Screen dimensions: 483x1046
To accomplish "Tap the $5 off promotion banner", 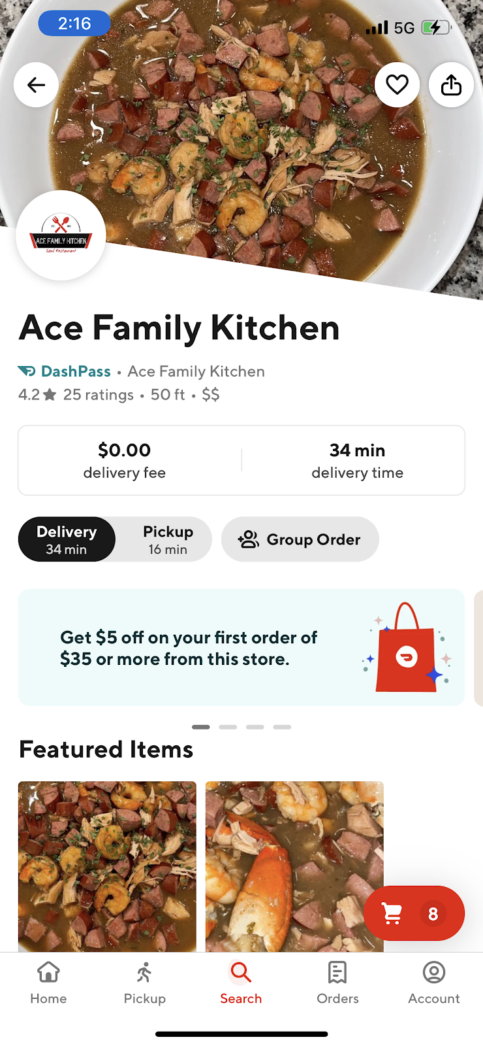I will click(x=241, y=648).
